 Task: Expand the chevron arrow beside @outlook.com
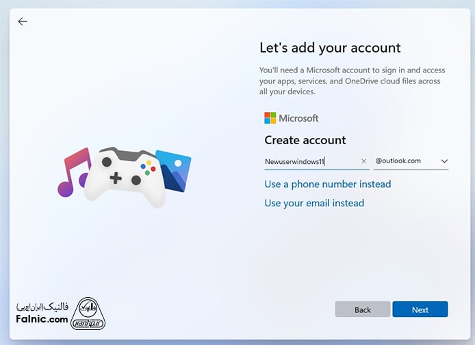click(x=444, y=161)
